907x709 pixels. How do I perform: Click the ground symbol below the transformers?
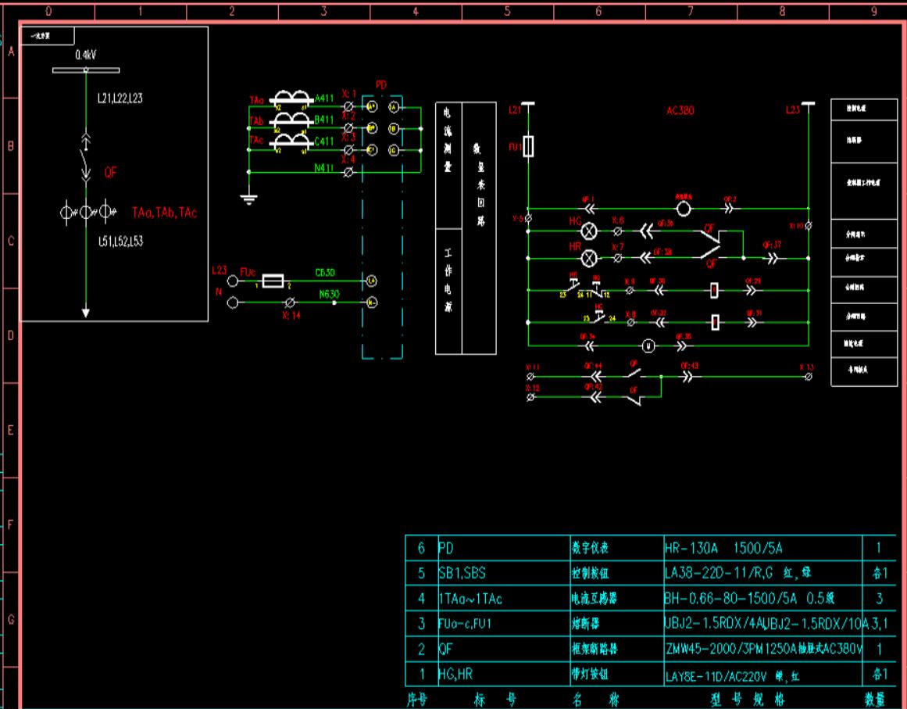coord(248,199)
